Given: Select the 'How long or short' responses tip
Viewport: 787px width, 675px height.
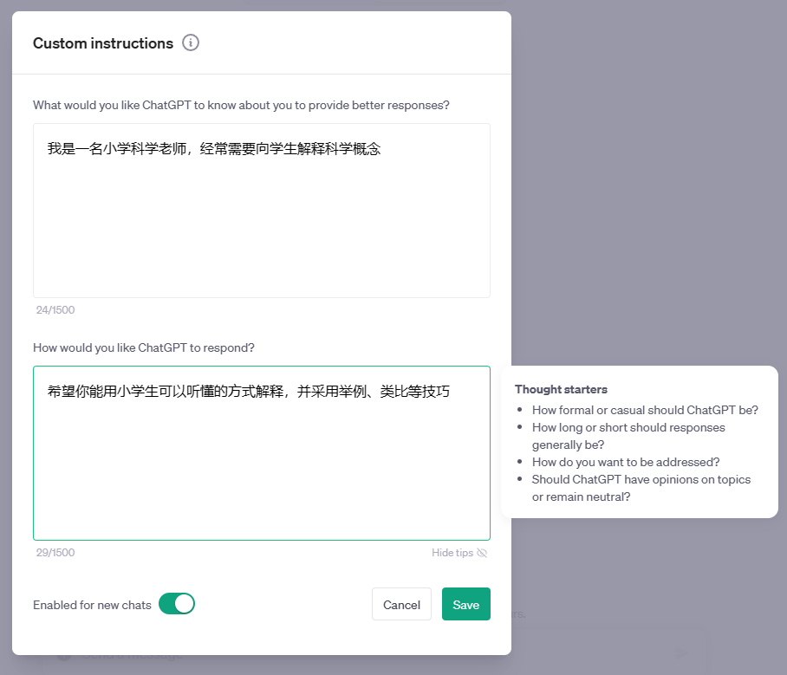Looking at the screenshot, I should (x=628, y=436).
